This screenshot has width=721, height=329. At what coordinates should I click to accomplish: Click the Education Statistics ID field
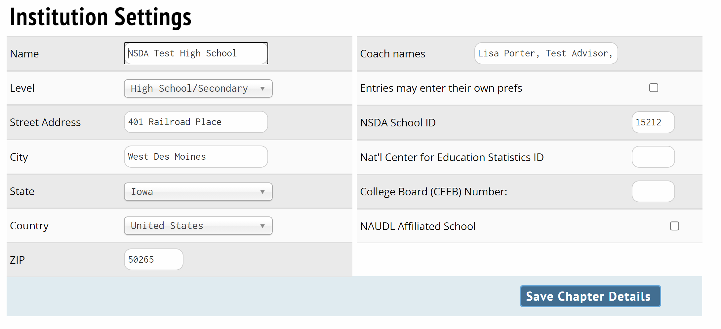pyautogui.click(x=653, y=157)
